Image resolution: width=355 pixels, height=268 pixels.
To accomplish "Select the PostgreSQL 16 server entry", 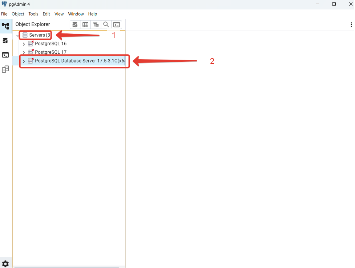I will [51, 44].
